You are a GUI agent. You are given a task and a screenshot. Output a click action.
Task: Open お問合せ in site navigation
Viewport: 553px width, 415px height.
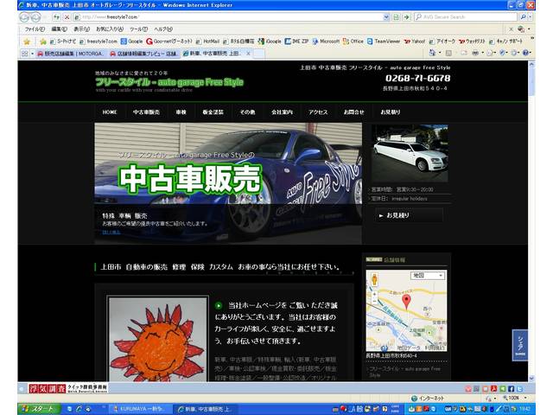[353, 112]
